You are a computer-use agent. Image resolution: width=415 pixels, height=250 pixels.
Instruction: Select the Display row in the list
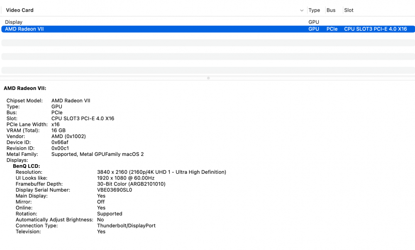tap(208, 22)
